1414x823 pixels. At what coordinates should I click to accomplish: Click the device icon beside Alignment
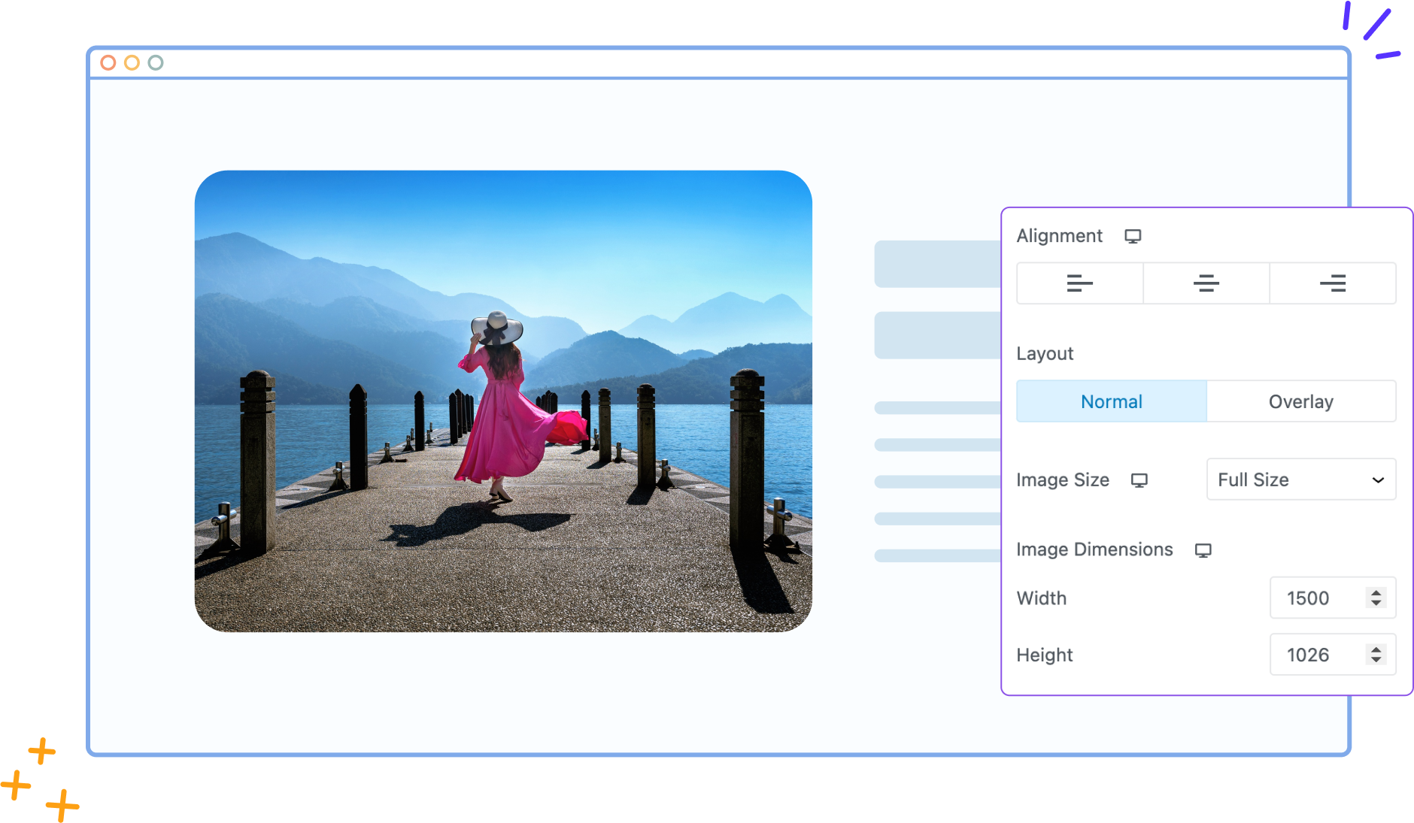[1133, 237]
